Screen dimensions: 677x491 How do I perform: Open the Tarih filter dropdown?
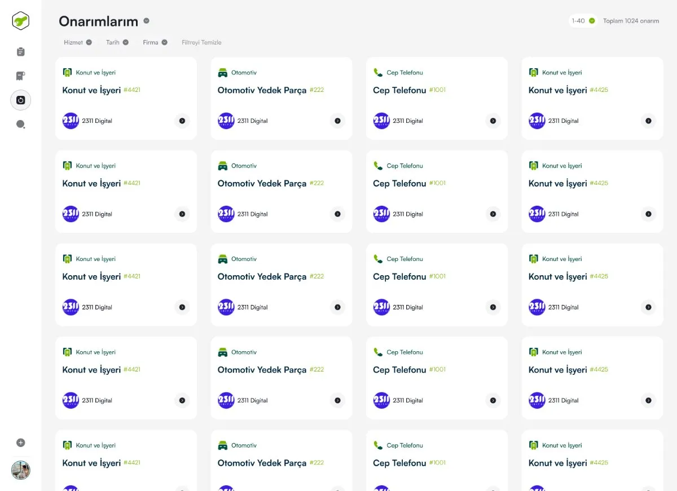(117, 42)
